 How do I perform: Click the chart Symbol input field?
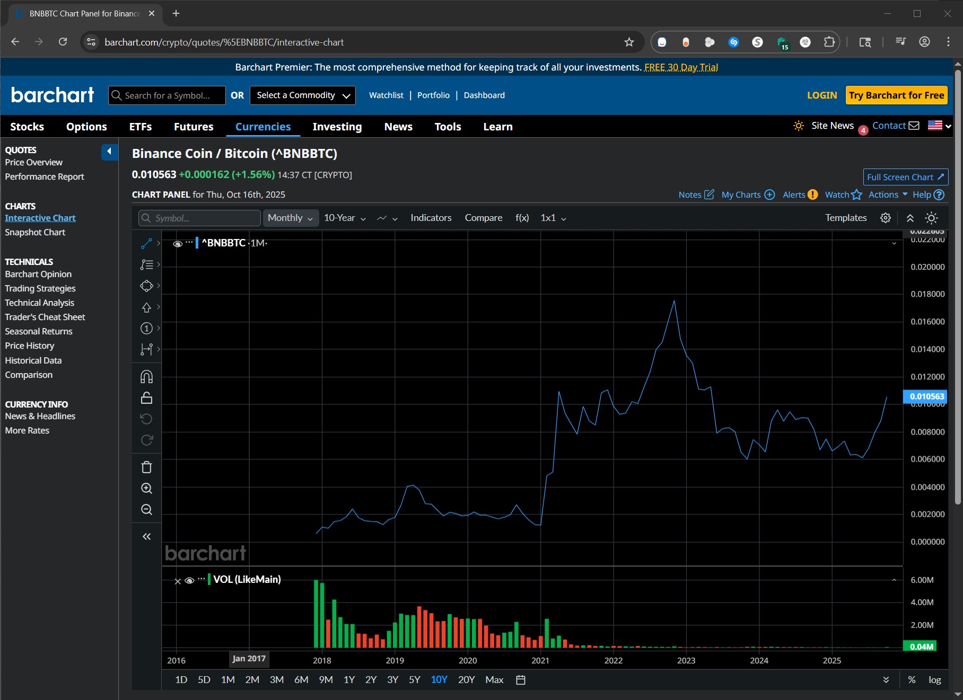pos(199,218)
